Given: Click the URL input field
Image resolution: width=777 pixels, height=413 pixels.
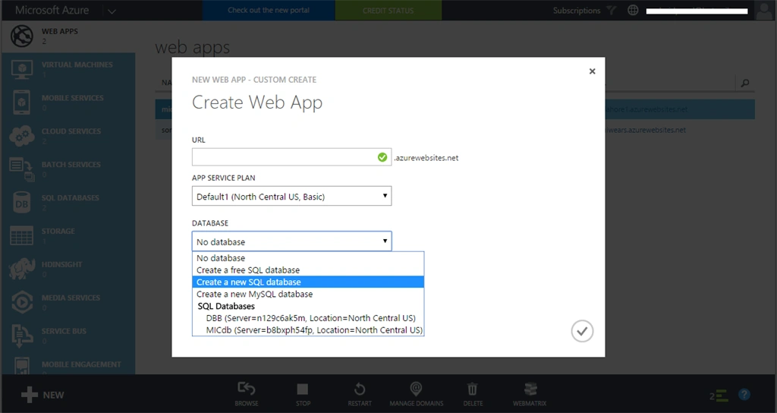Looking at the screenshot, I should (291, 157).
